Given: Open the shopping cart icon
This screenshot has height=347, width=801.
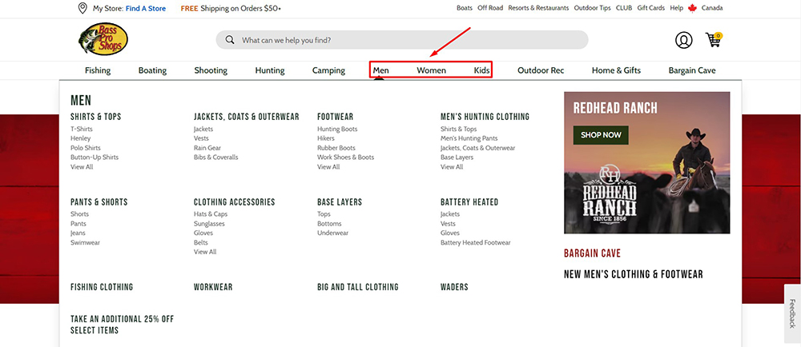Looking at the screenshot, I should point(713,40).
